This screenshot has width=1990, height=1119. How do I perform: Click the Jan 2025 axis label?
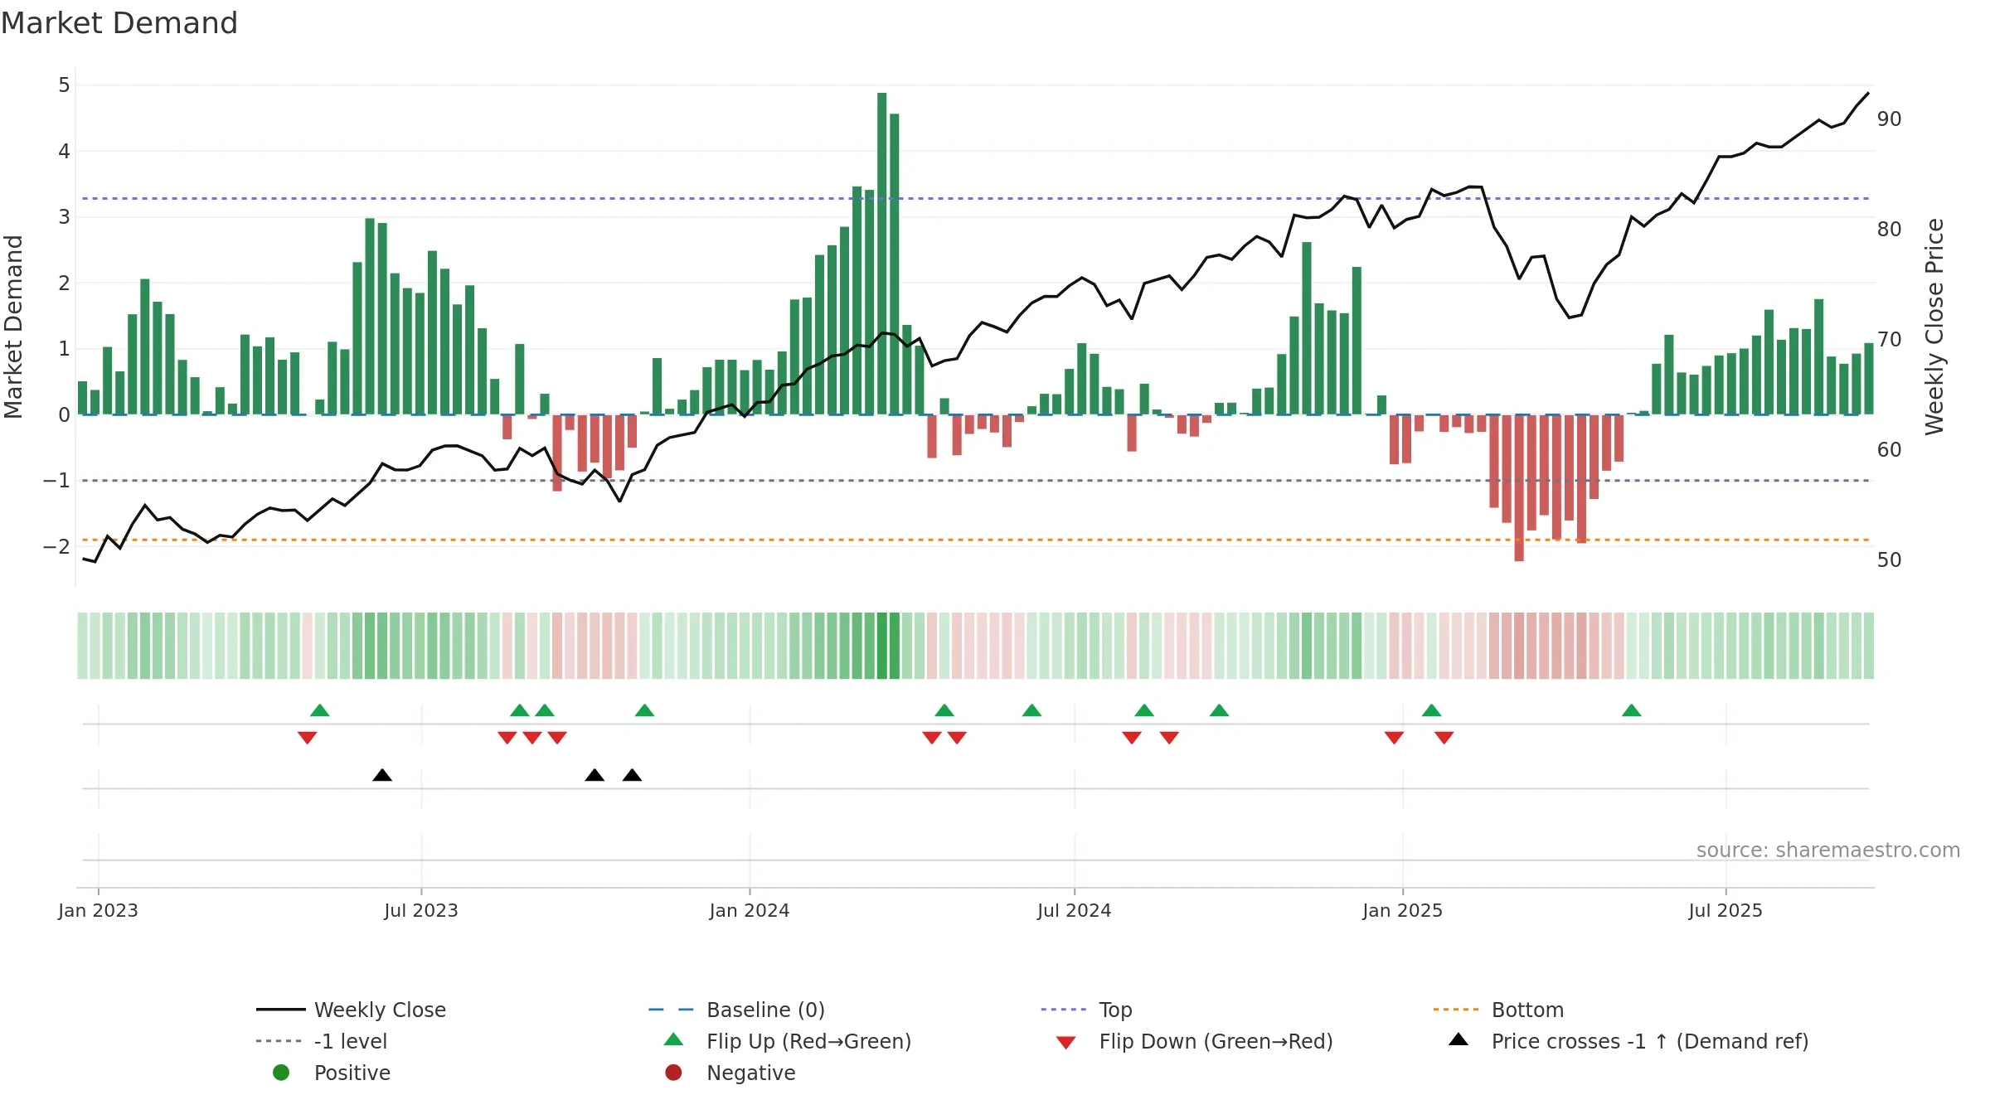(1402, 910)
